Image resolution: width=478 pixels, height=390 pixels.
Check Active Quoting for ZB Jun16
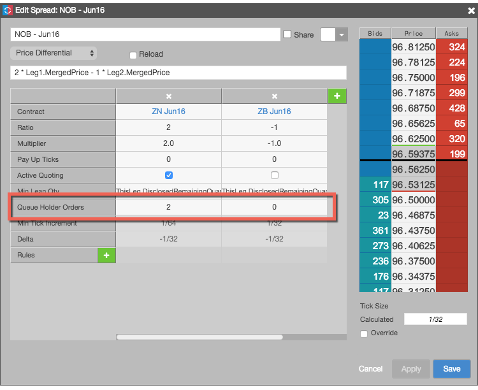pos(274,175)
